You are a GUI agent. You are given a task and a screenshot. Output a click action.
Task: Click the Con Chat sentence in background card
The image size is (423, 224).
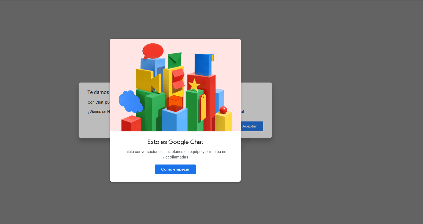click(x=99, y=102)
